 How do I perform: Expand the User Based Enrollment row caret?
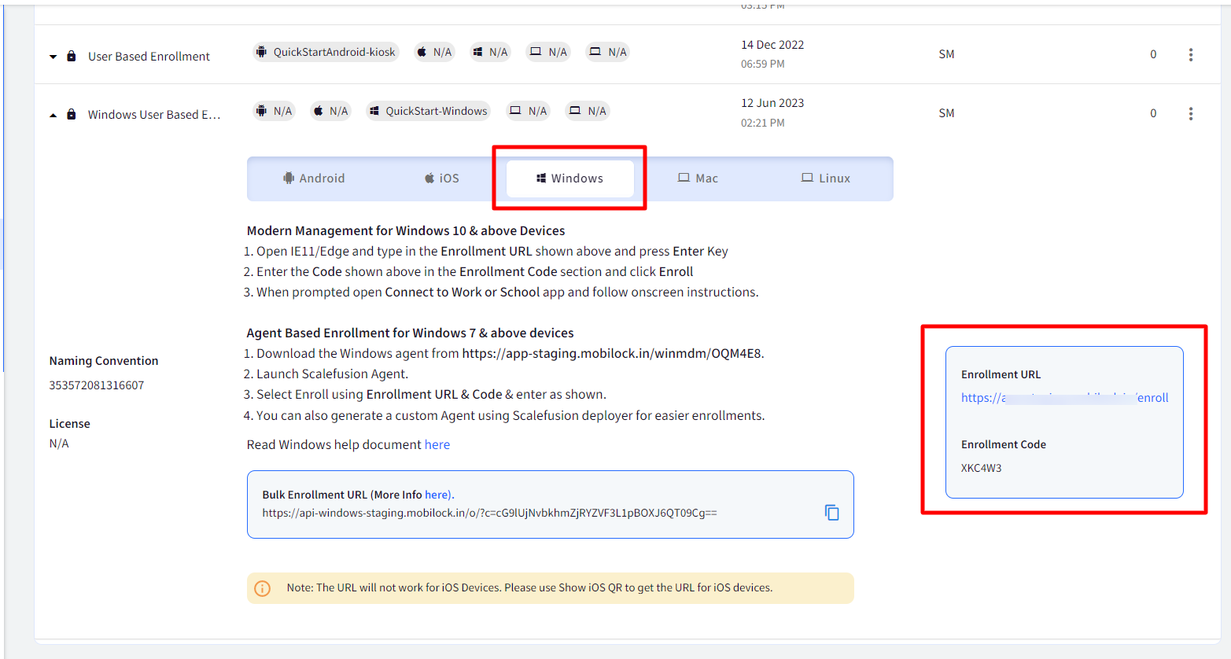53,57
